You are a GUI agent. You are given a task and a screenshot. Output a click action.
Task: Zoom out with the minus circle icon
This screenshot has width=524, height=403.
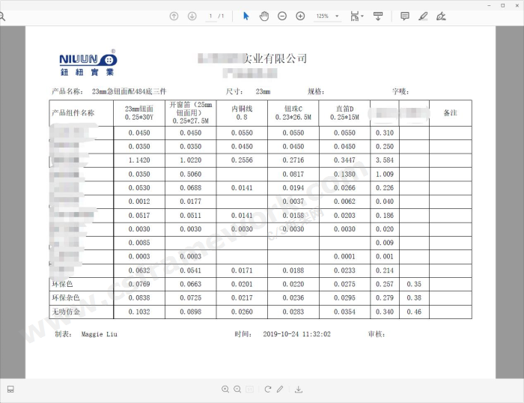point(282,16)
